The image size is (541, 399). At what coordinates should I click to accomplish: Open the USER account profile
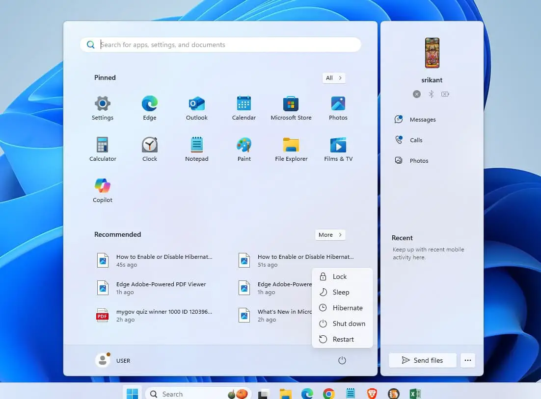[113, 360]
